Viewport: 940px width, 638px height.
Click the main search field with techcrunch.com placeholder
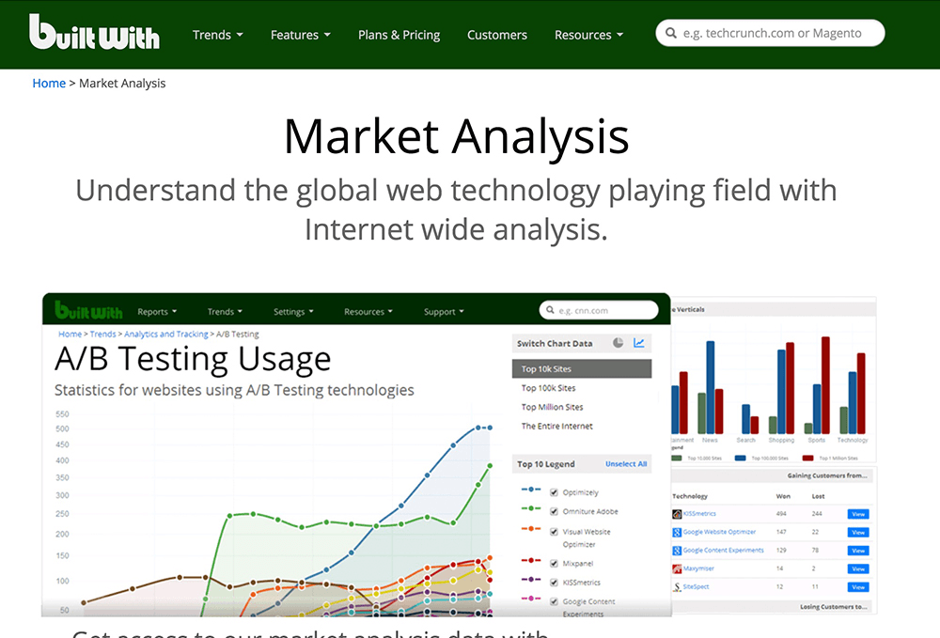point(771,33)
